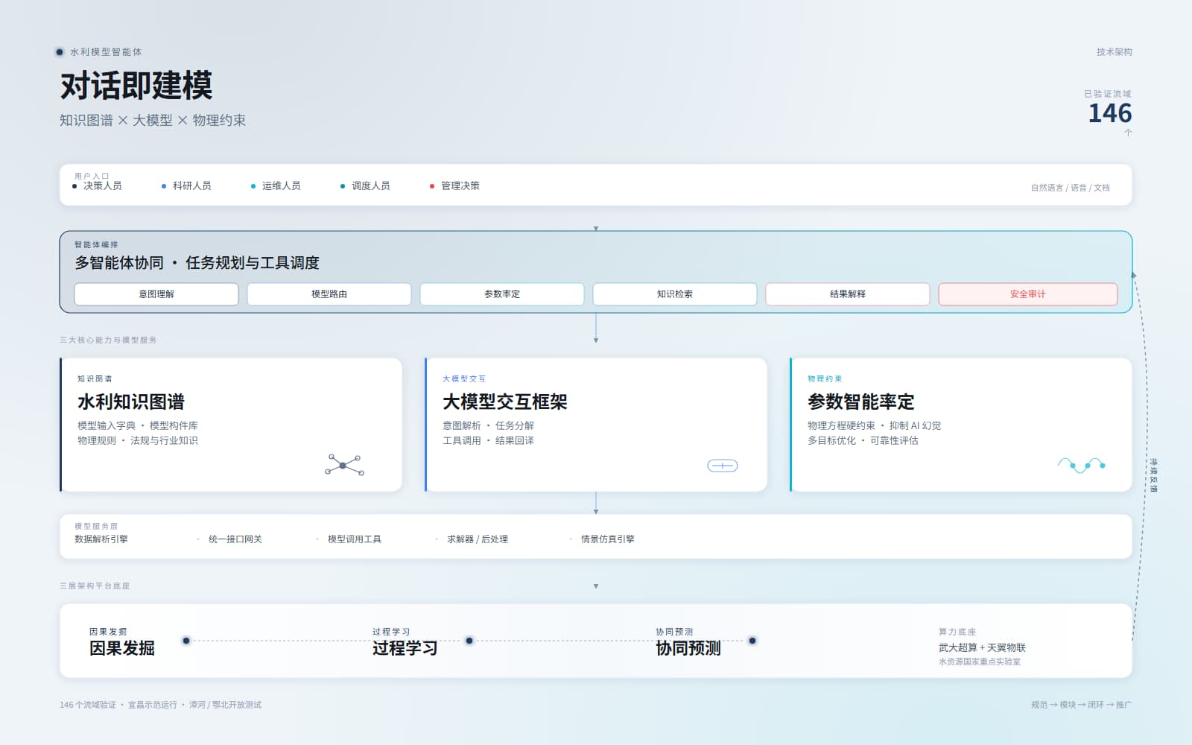Screen dimensions: 1192x745
Task: Click the wave curve calibration icon
Action: point(1081,466)
